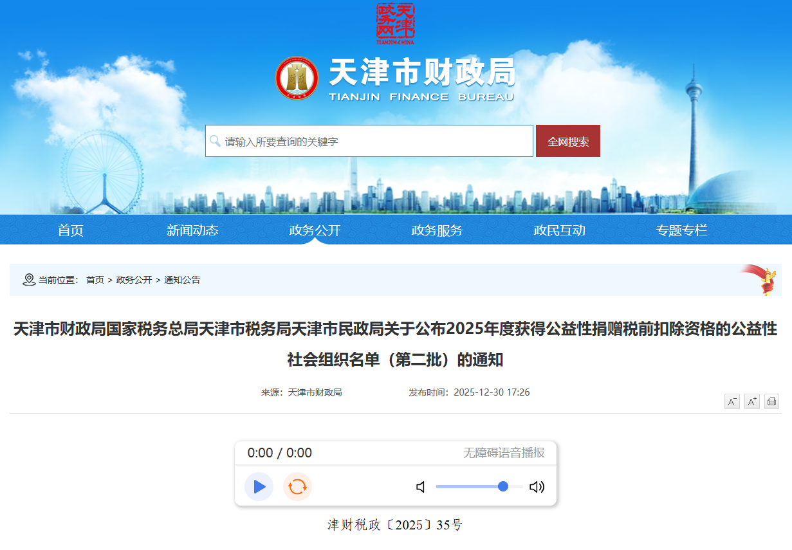The height and width of the screenshot is (550, 792).
Task: Raise volume via right loudspeaker icon
Action: (537, 487)
